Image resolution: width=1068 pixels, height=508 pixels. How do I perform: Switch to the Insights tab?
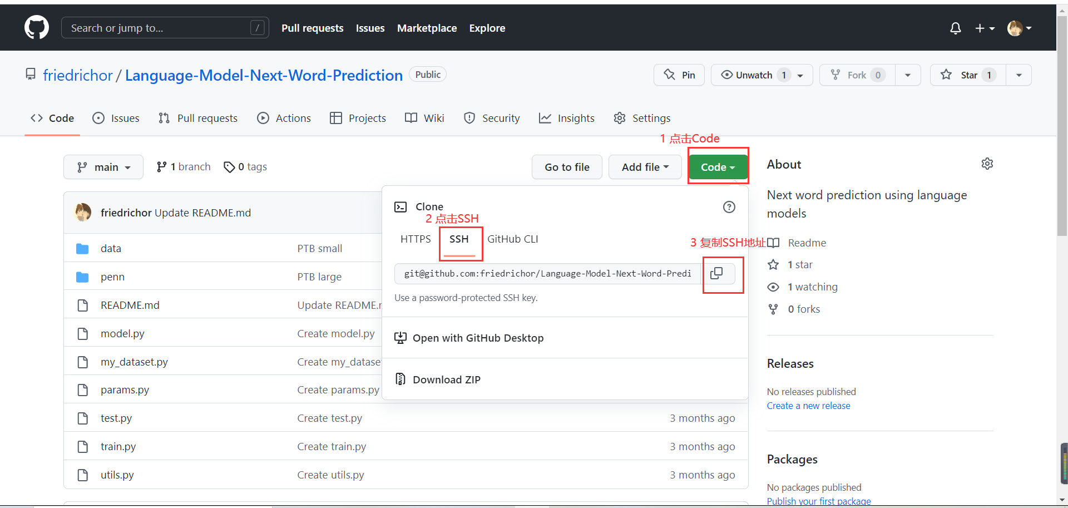click(567, 118)
